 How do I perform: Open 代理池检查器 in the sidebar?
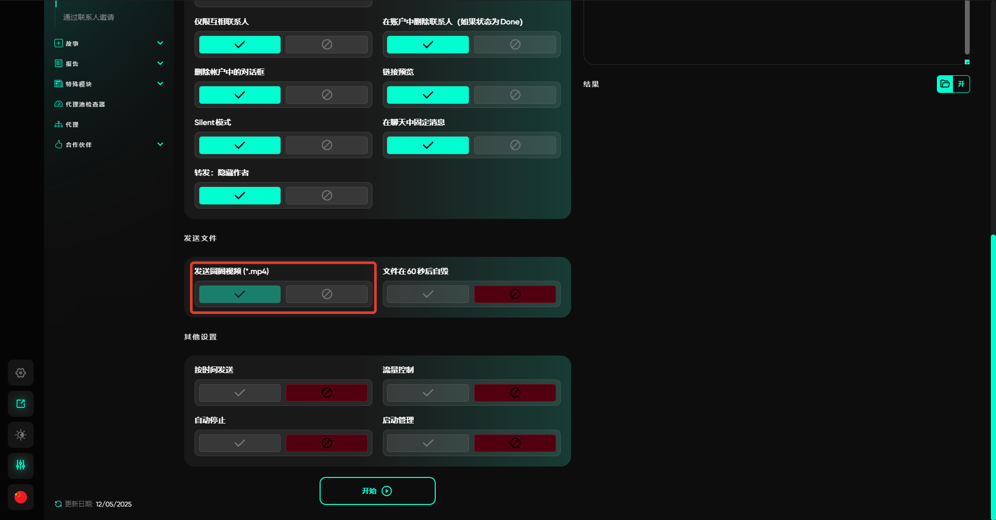point(85,104)
